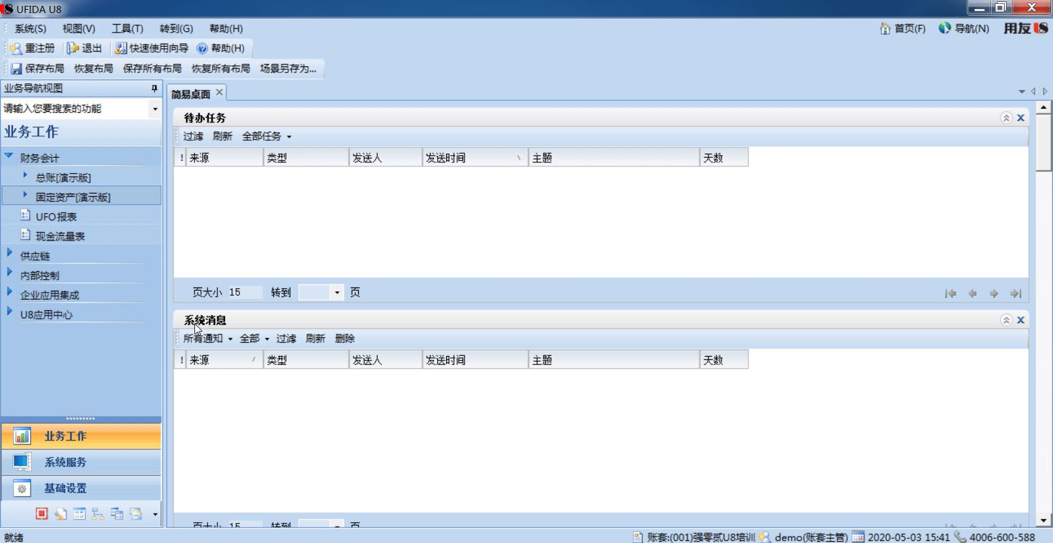Open function search box dropdown arrow
Image resolution: width=1053 pixels, height=543 pixels.
click(155, 109)
